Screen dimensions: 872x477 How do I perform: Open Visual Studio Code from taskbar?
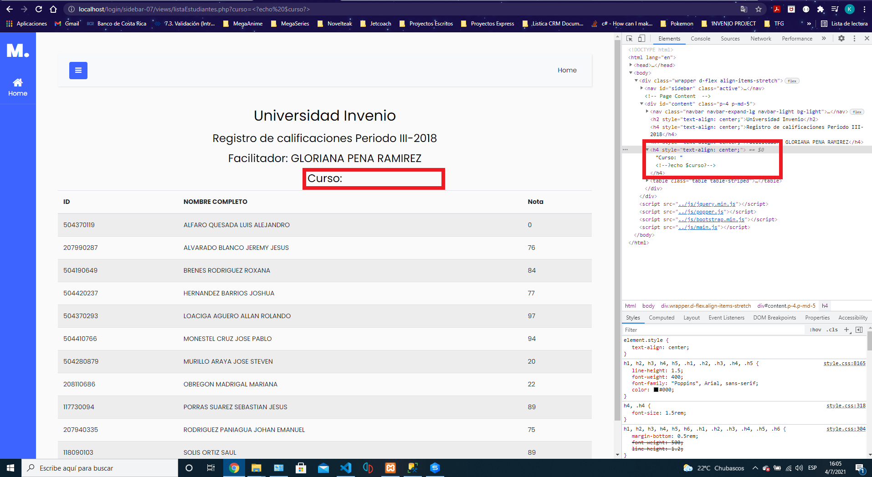coord(346,468)
